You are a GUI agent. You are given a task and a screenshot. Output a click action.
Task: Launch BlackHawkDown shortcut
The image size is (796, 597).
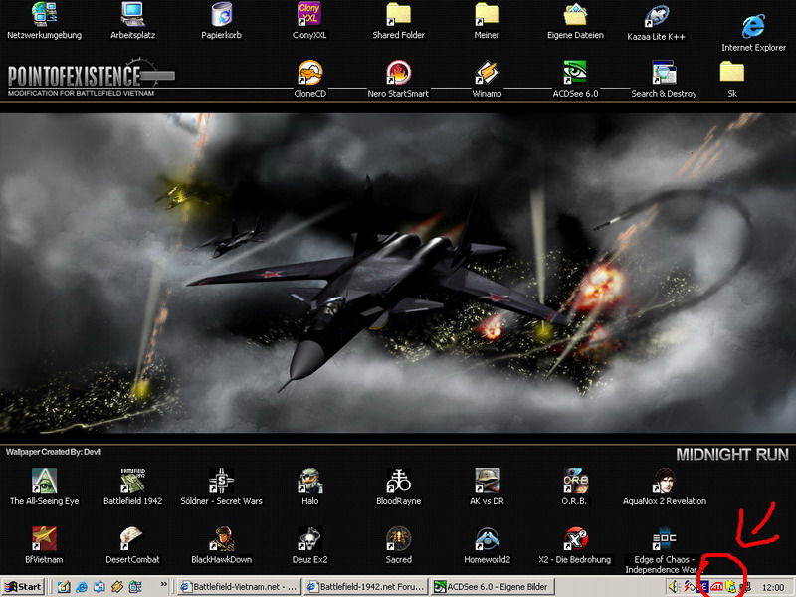click(221, 545)
